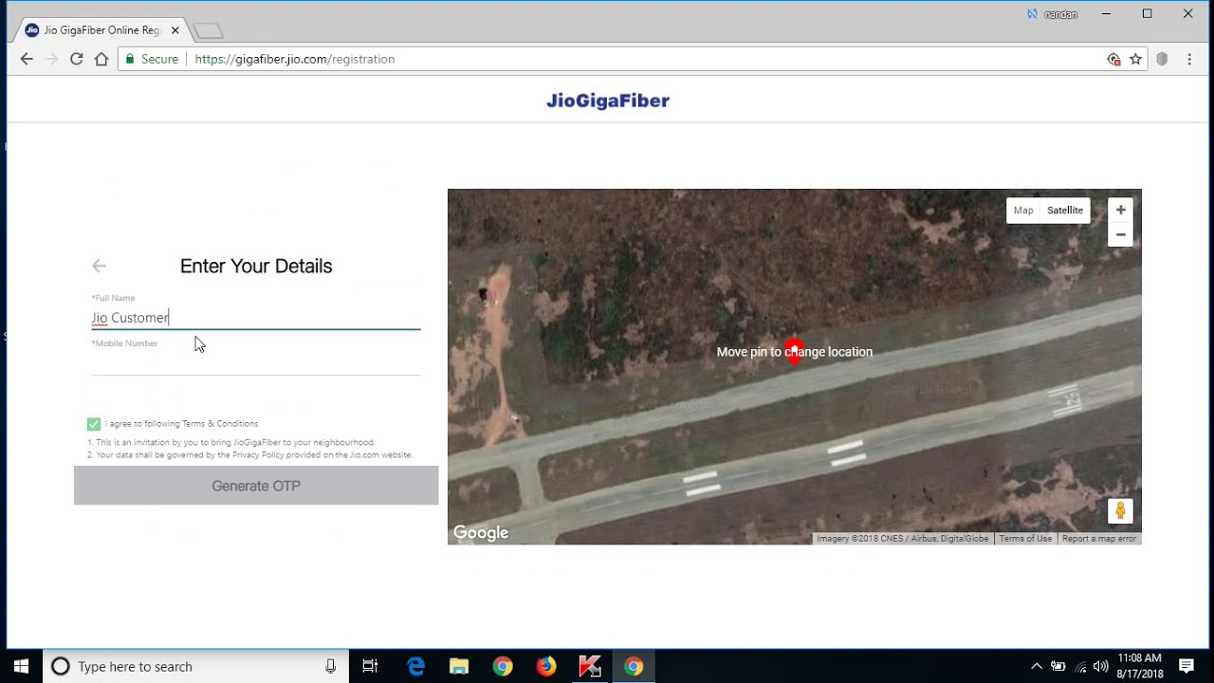This screenshot has width=1214, height=683.
Task: Open the map Terms of Use link
Action: [x=1025, y=539]
